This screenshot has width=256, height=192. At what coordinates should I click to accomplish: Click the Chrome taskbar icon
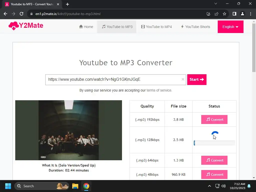(86, 186)
